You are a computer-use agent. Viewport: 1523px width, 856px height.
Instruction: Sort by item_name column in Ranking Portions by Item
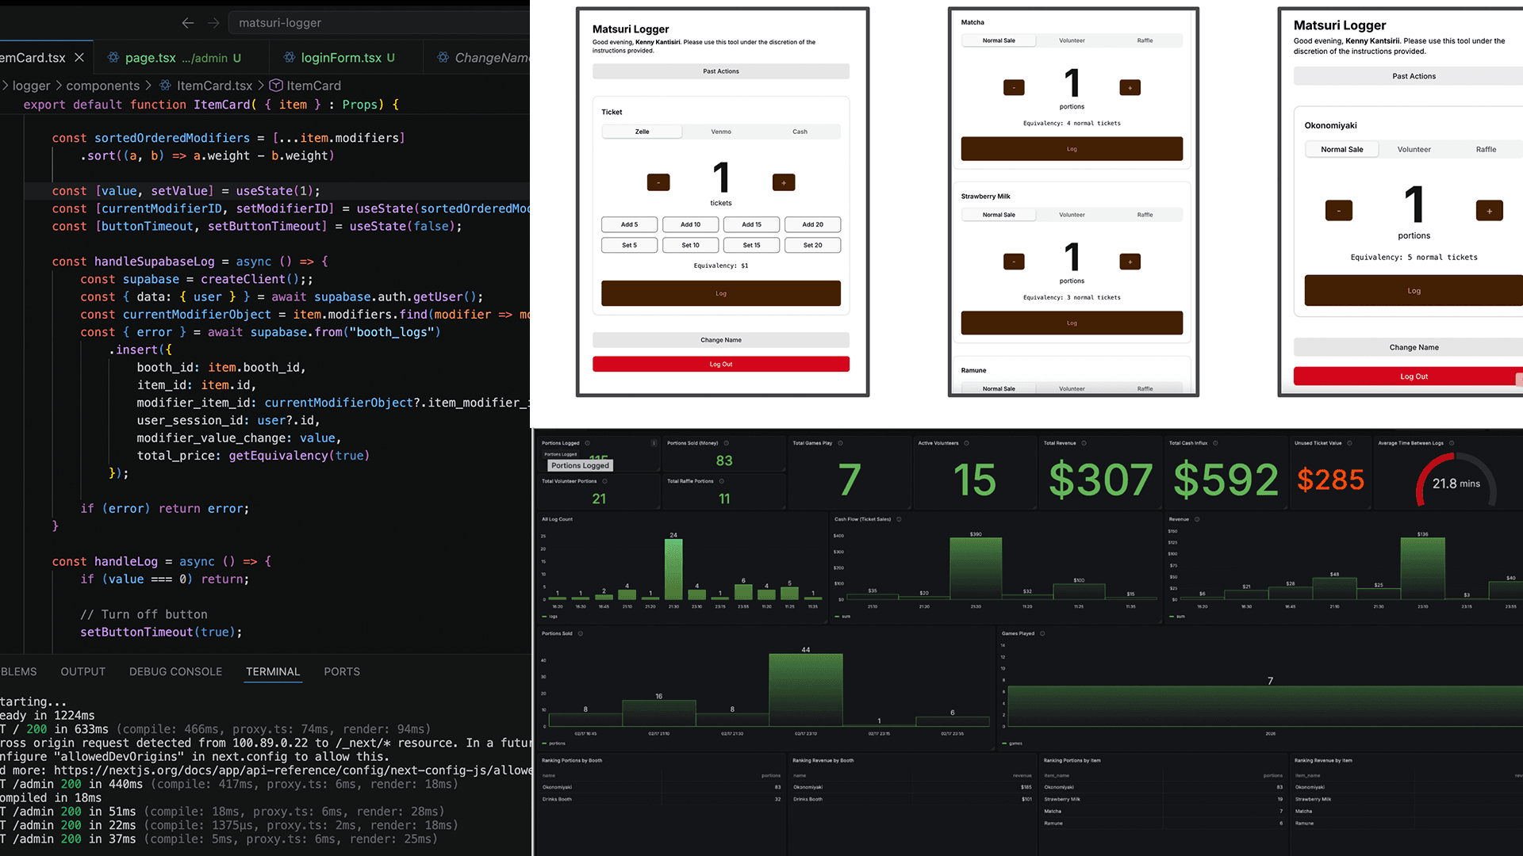coord(1055,775)
